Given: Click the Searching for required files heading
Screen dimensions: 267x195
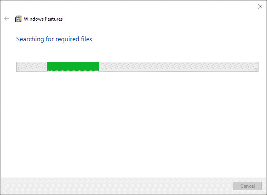Looking at the screenshot, I should point(54,39).
